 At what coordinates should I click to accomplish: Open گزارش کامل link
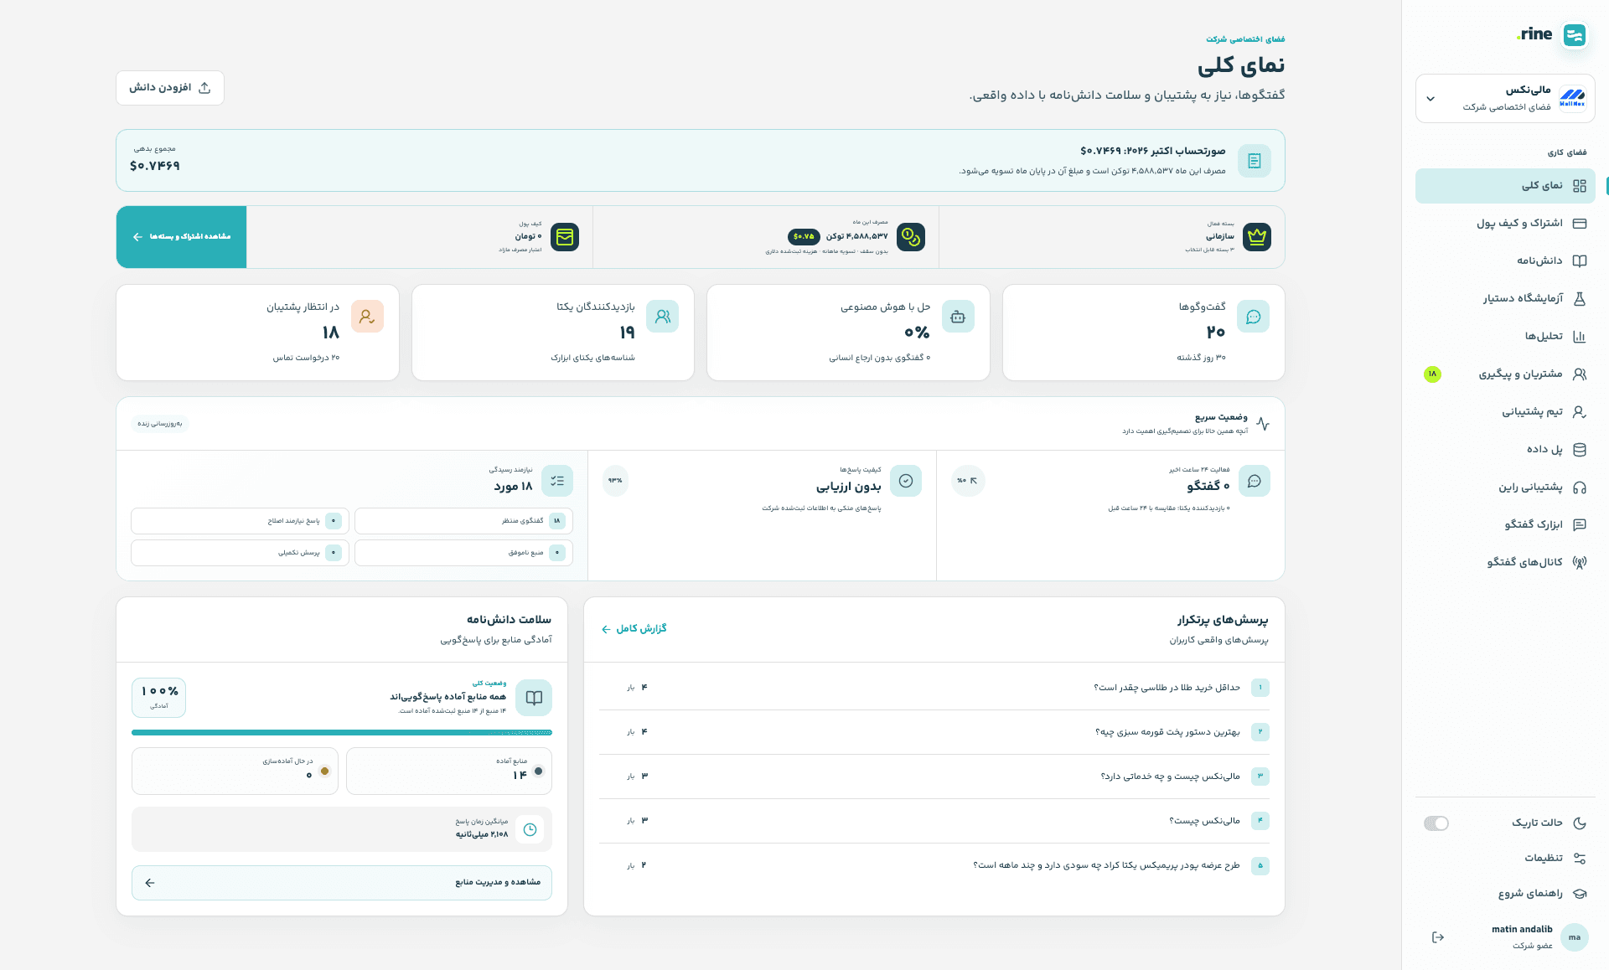coord(634,629)
